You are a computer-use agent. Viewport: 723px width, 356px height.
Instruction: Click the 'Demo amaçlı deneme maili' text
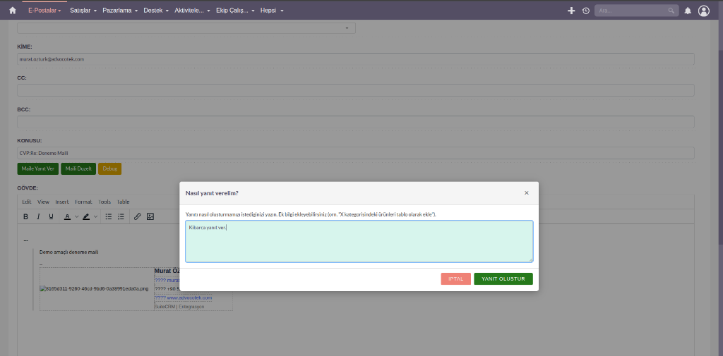(x=68, y=252)
